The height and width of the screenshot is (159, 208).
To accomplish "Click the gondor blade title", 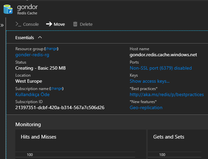I will pos(27,7).
